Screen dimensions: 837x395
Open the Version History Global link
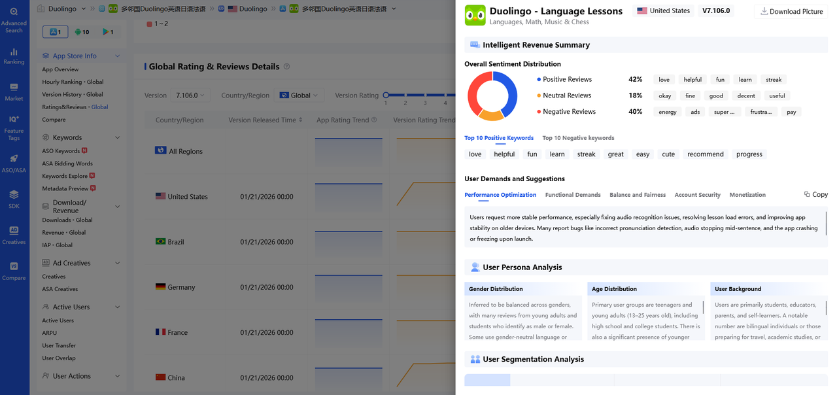click(73, 94)
